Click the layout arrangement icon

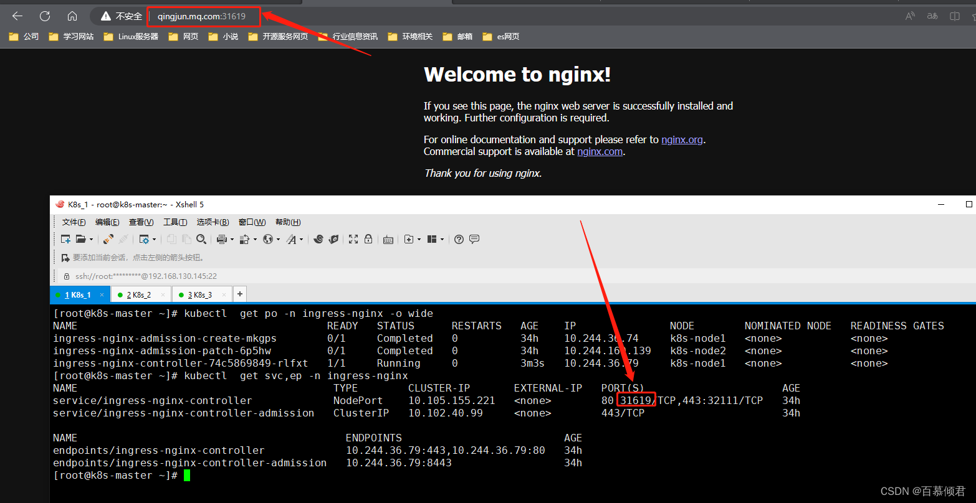[432, 239]
